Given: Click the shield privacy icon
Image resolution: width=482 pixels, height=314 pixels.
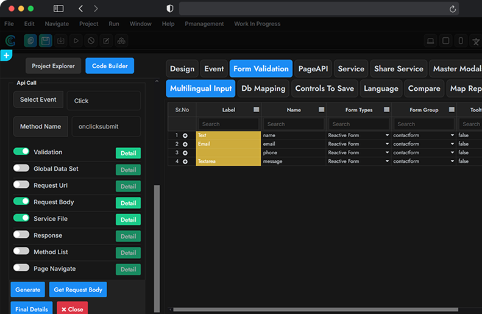Looking at the screenshot, I should (169, 9).
